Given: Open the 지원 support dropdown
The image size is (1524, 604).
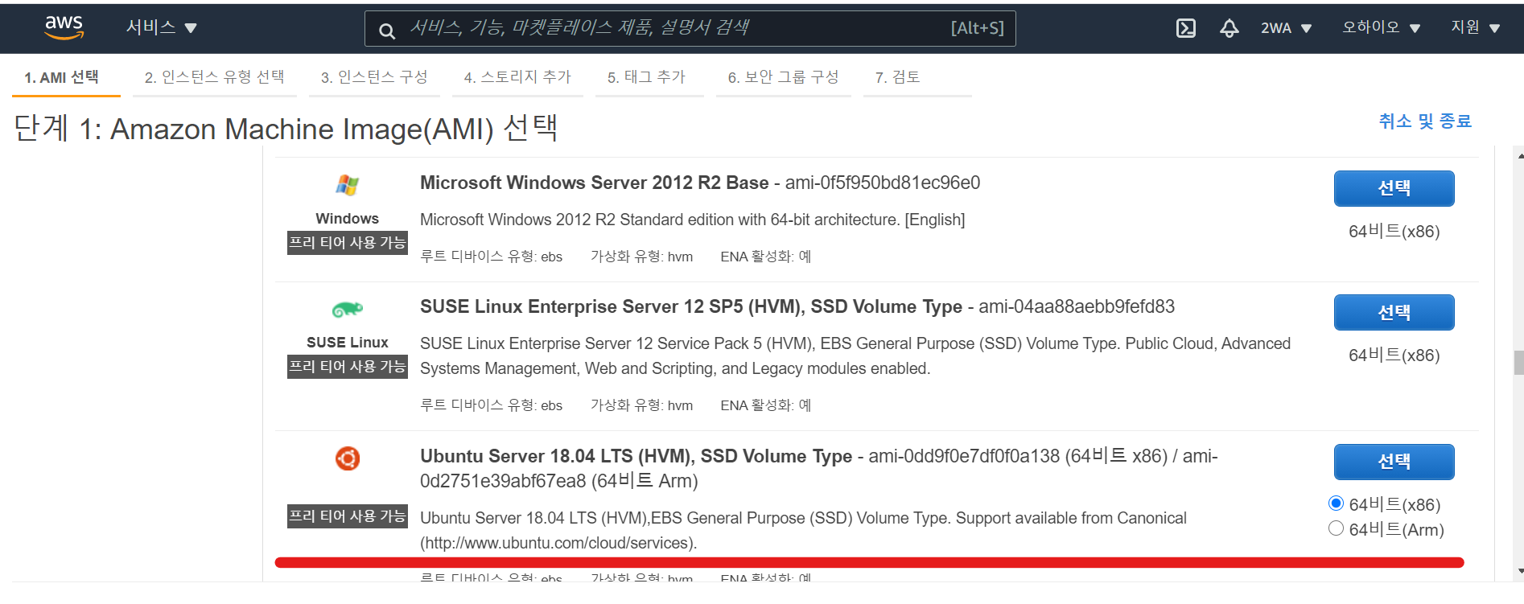Looking at the screenshot, I should (x=1476, y=27).
